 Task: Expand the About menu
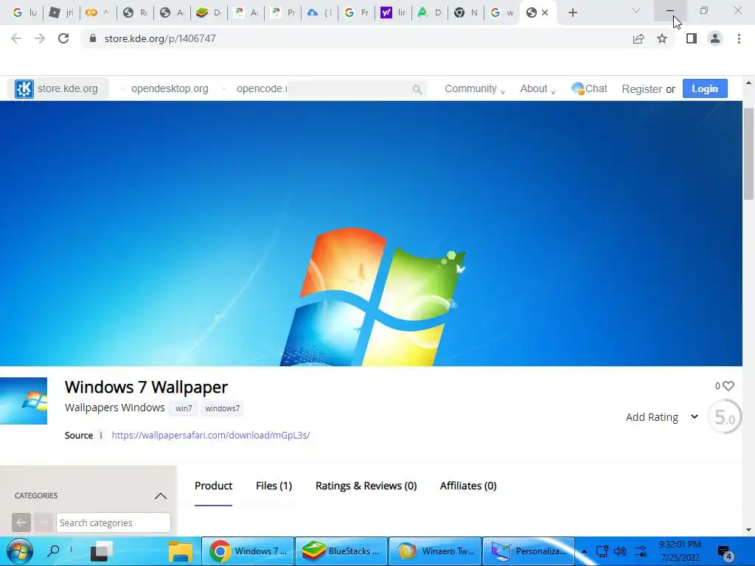click(537, 88)
